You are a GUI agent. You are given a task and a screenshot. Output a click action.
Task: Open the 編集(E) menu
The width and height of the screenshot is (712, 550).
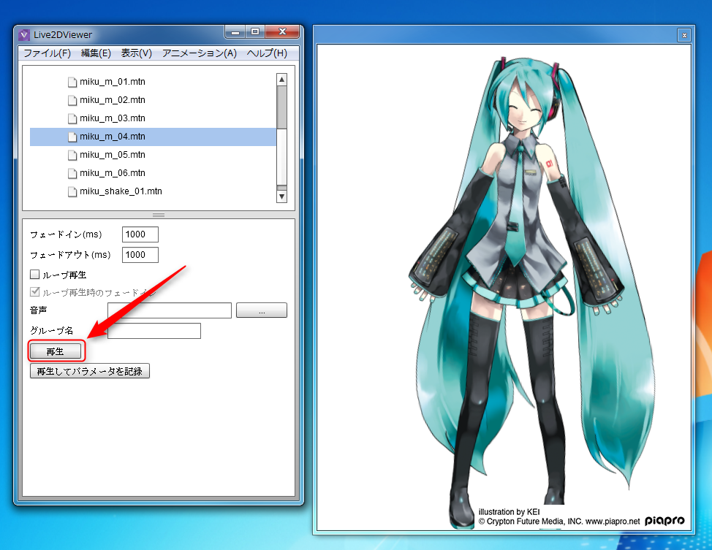coord(96,53)
